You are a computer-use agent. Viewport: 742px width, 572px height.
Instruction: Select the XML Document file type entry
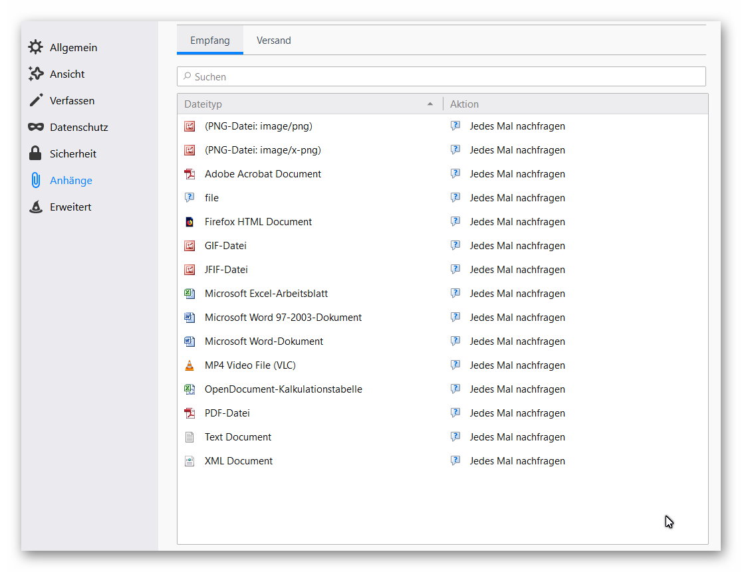pos(239,461)
